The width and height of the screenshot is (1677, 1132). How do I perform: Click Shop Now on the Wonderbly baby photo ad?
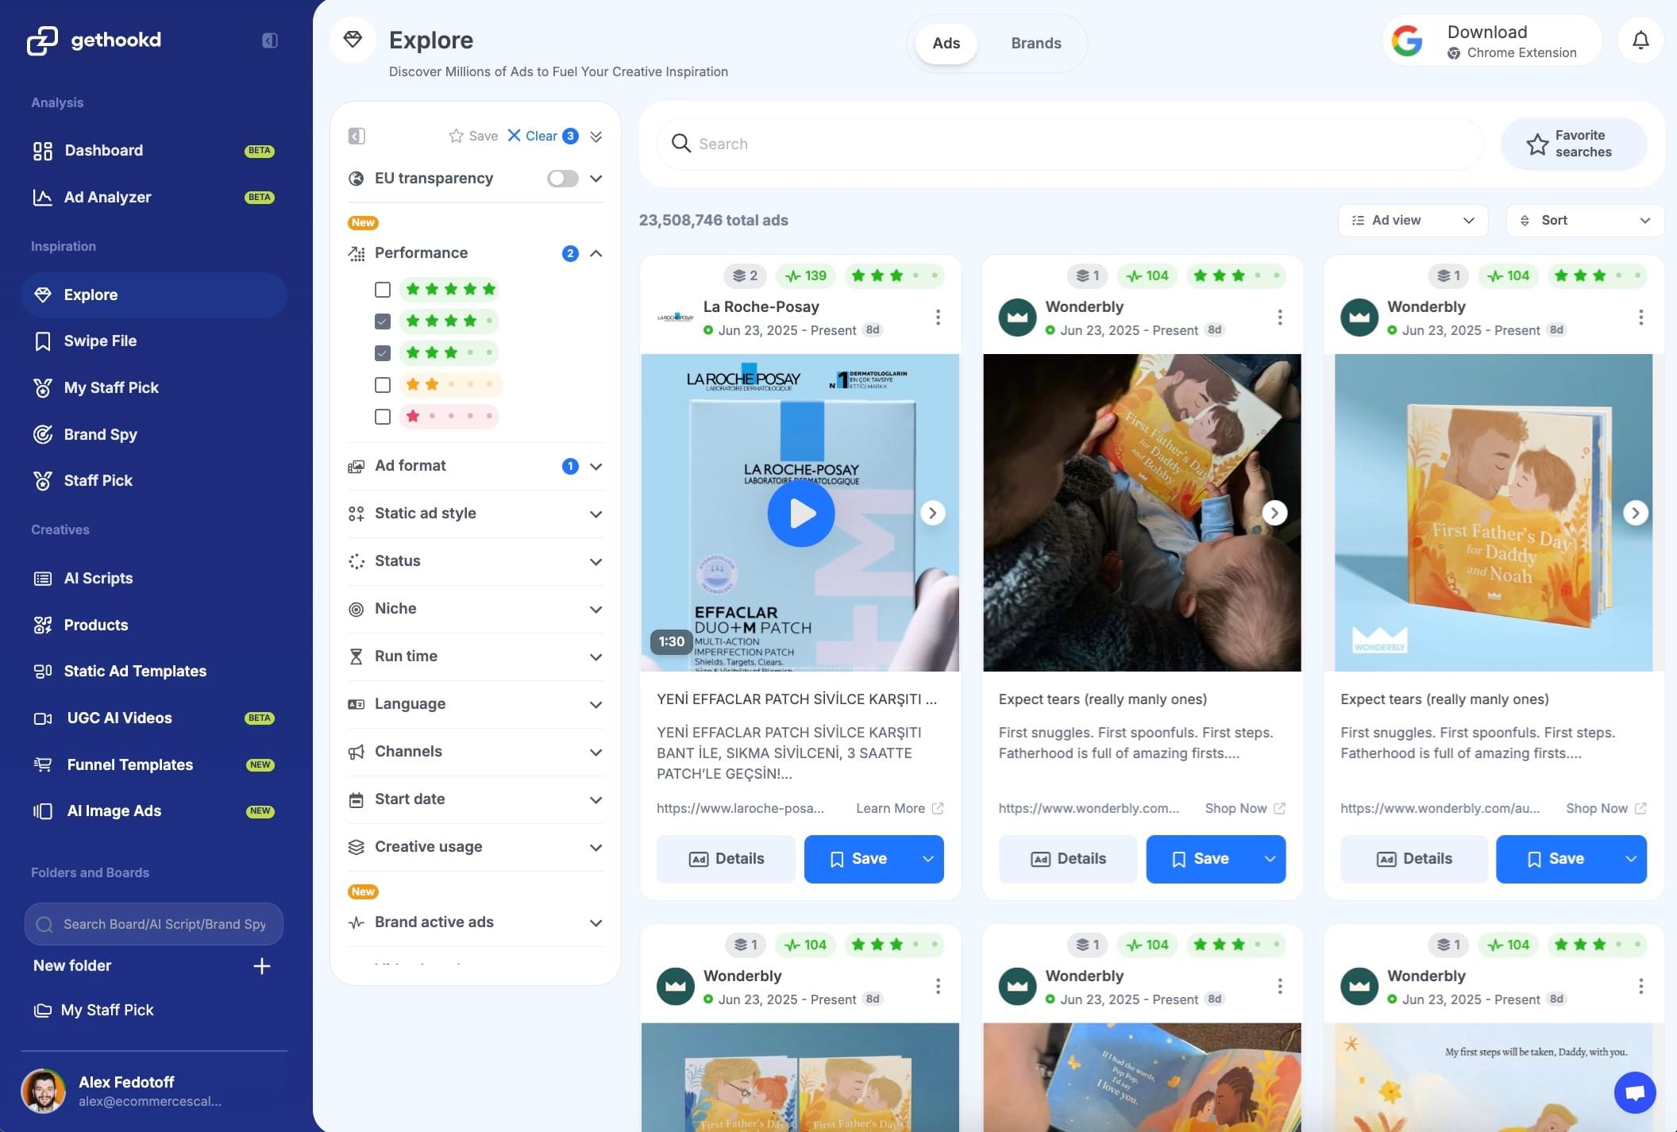click(x=1245, y=808)
